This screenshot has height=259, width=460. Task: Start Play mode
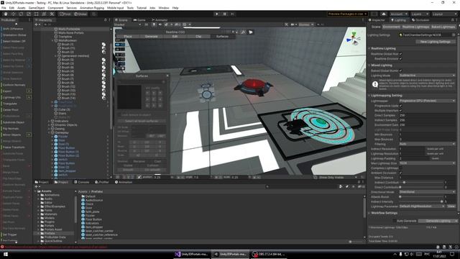(x=217, y=14)
